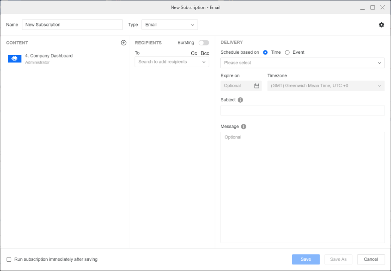Click the Subject info icon
Screen dimensions: 391x271
(240, 100)
